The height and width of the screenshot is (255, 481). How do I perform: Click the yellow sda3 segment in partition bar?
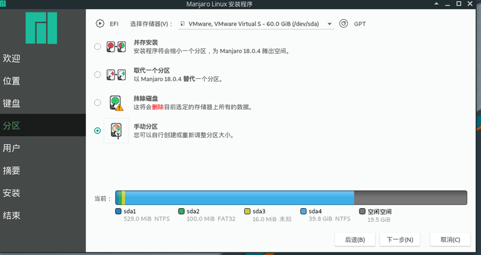123,197
